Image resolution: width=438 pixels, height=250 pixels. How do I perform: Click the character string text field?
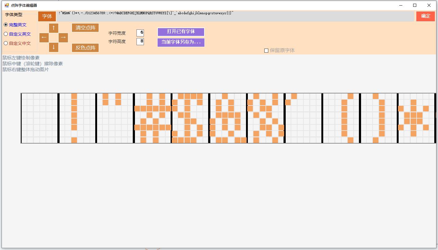tap(235, 16)
